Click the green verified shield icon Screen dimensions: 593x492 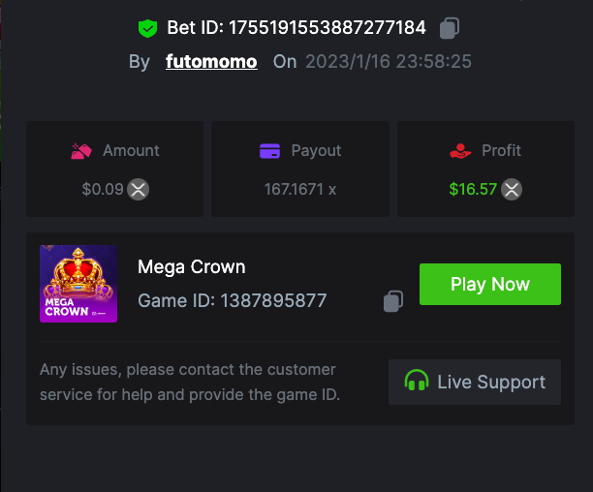(x=147, y=29)
